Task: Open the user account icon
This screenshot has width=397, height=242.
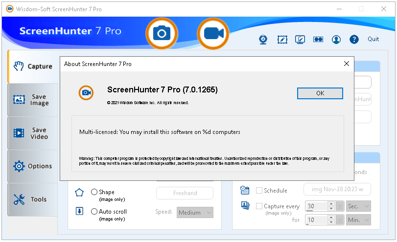Action: (x=336, y=40)
